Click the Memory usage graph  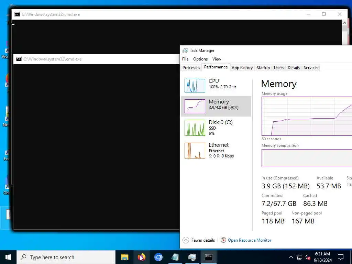(x=307, y=116)
